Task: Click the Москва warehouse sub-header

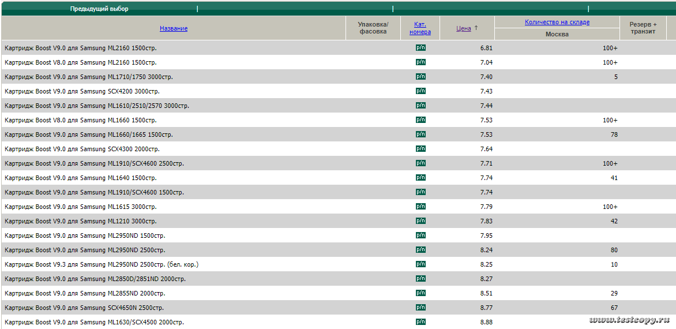Action: (557, 34)
